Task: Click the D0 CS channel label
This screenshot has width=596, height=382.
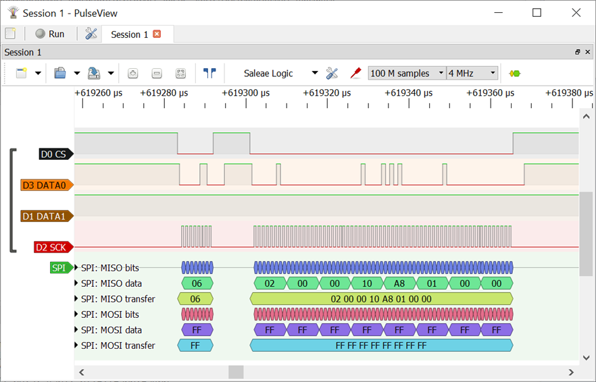Action: pyautogui.click(x=54, y=155)
